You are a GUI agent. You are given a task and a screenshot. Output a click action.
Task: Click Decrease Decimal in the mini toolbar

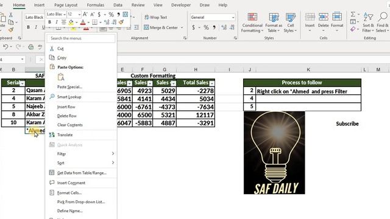tap(114, 23)
